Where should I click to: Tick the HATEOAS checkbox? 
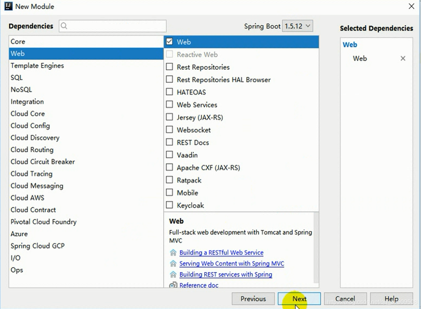click(x=170, y=92)
